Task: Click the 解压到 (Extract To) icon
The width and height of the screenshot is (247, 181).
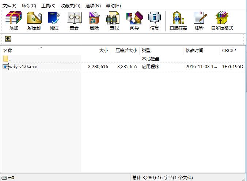Action: pos(34,21)
